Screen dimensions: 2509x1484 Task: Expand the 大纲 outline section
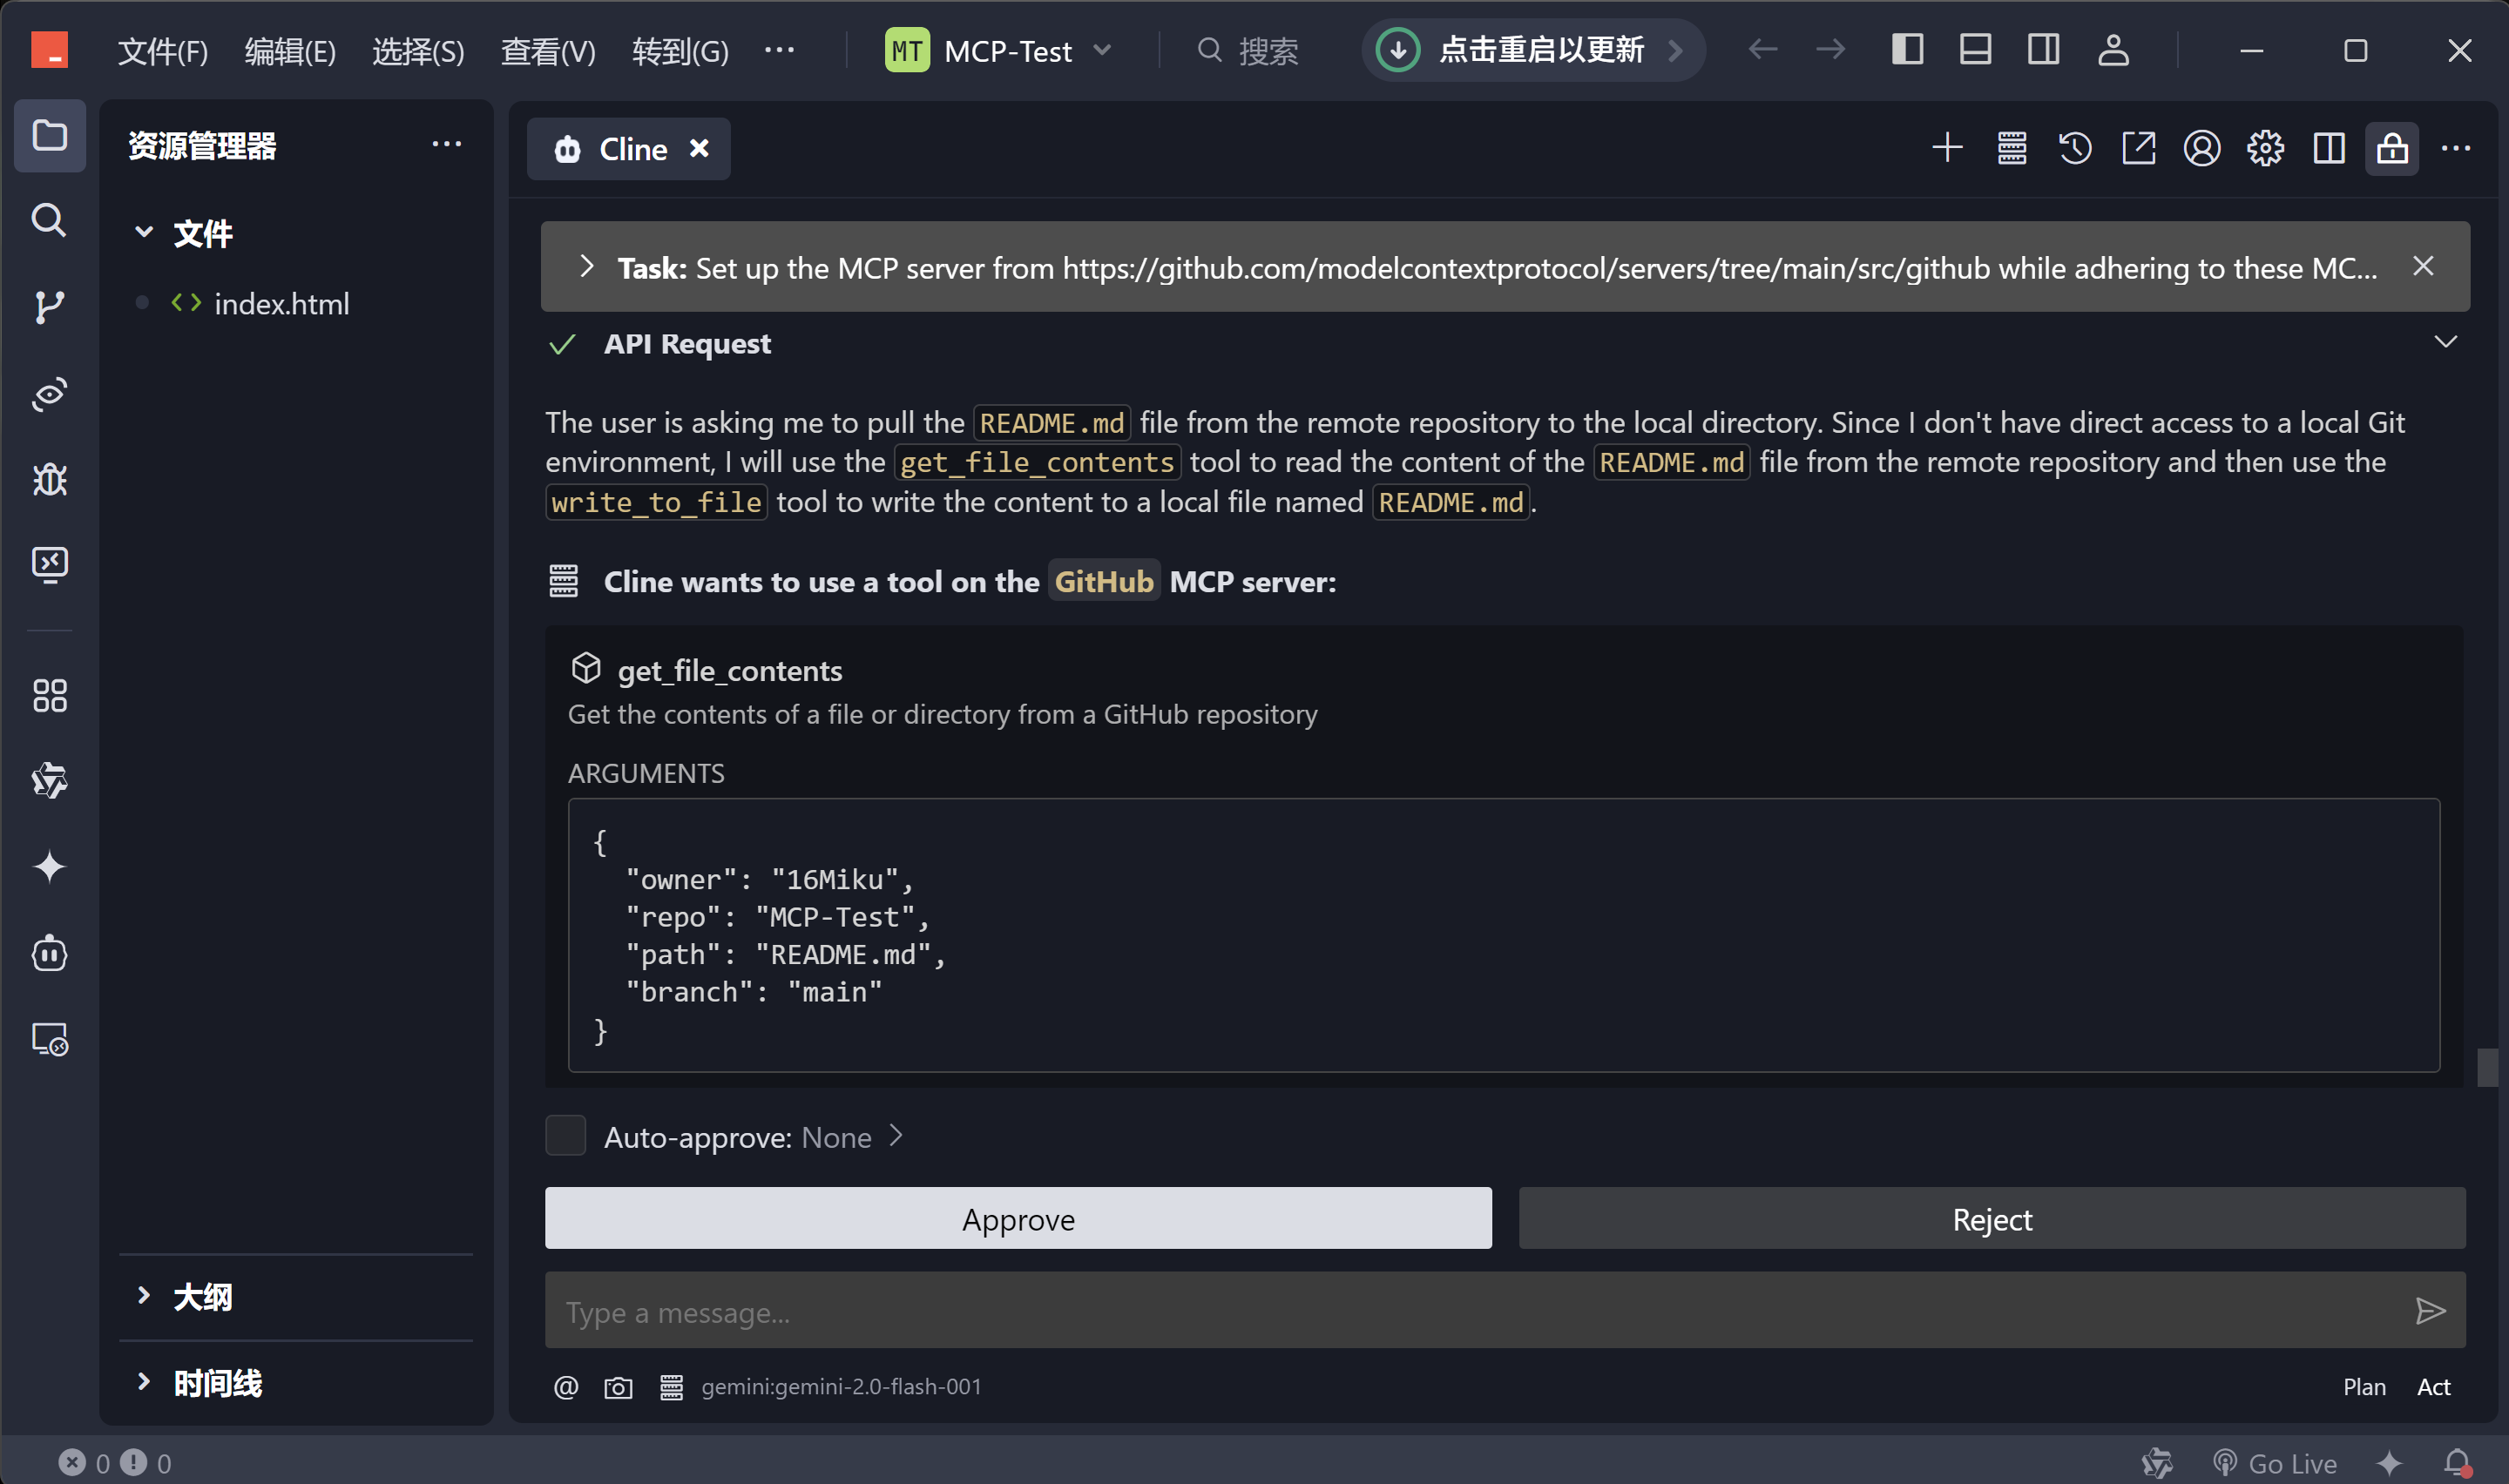tap(144, 1296)
